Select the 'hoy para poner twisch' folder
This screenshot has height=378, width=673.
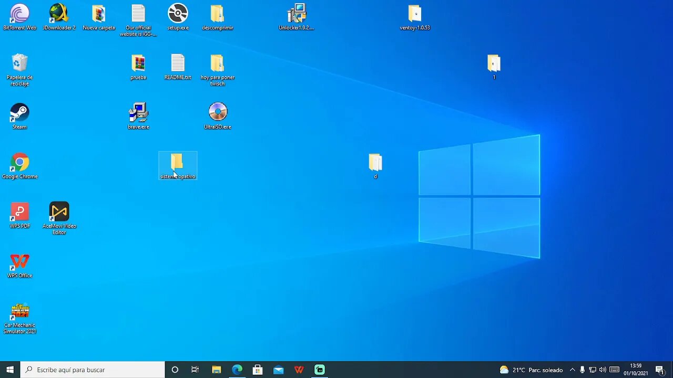(x=217, y=70)
